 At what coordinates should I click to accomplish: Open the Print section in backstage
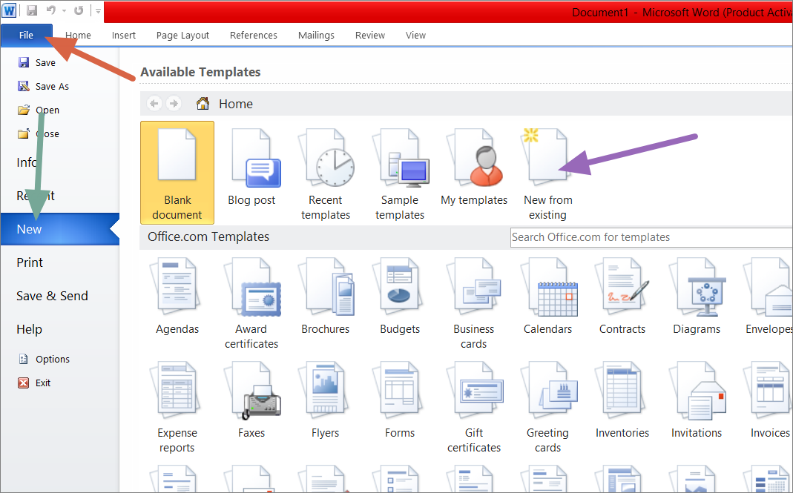tap(30, 262)
